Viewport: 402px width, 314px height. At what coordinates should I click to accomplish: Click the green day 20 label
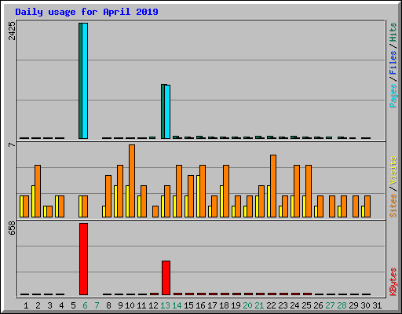pyautogui.click(x=247, y=305)
